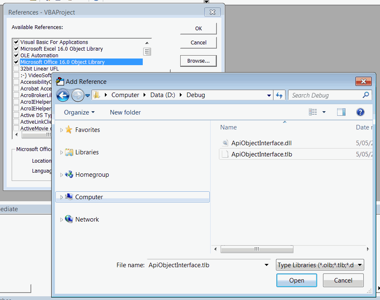The image size is (380, 300).
Task: Close the References - VBAProject dialog
Action: point(212,12)
